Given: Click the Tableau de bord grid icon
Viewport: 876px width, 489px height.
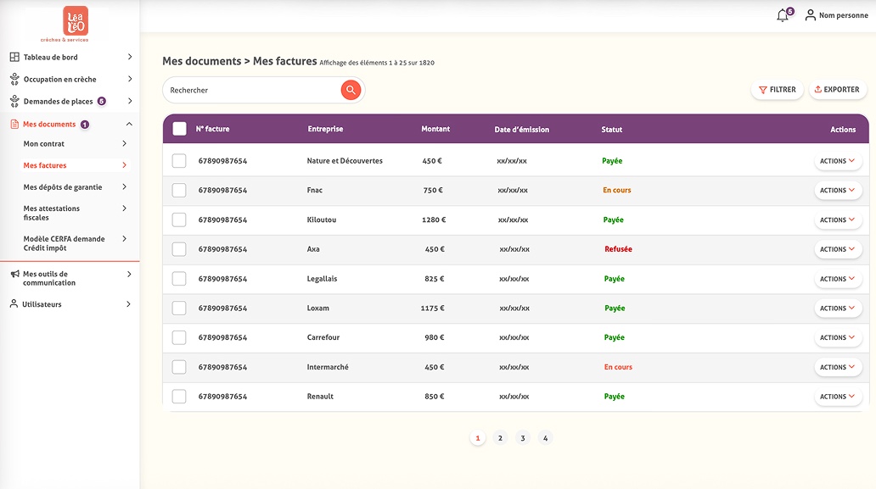Looking at the screenshot, I should 14,57.
